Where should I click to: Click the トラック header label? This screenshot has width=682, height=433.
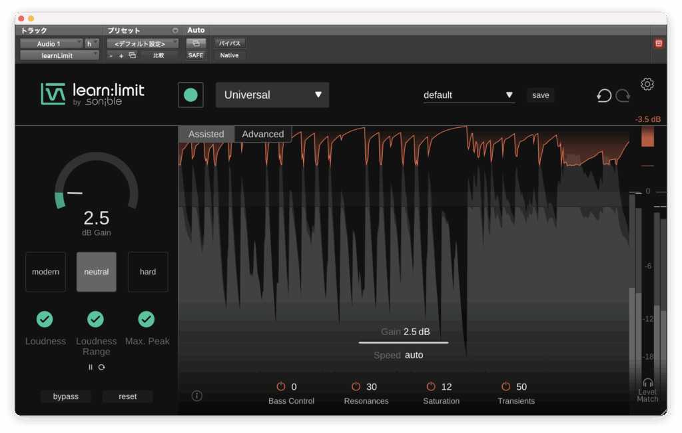click(34, 31)
